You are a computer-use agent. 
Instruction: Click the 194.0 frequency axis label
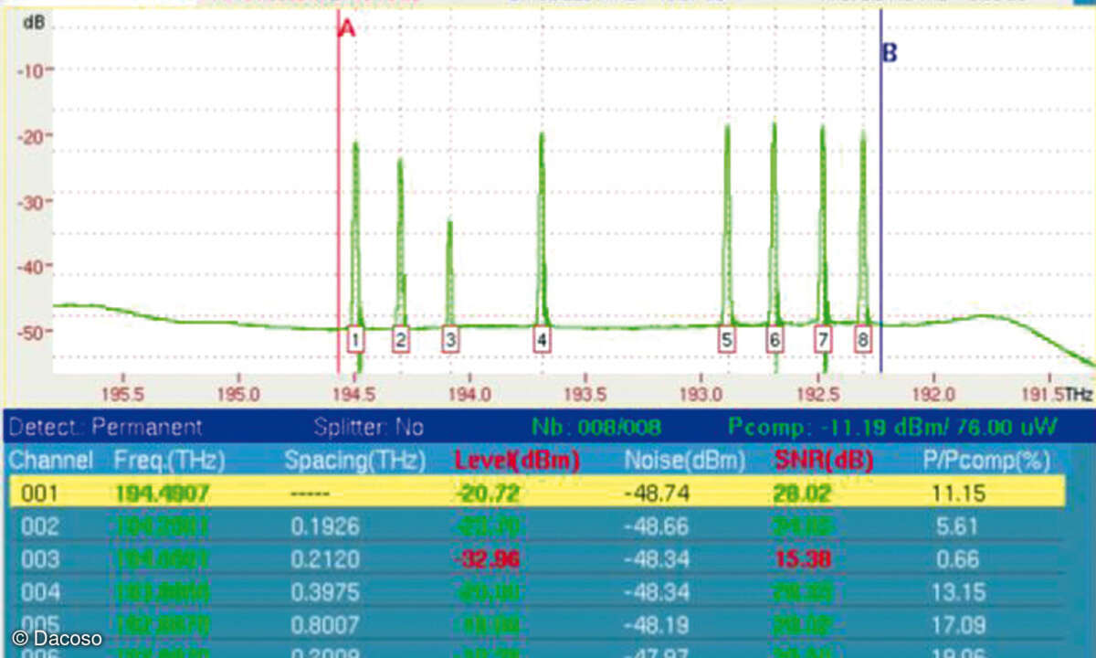470,395
